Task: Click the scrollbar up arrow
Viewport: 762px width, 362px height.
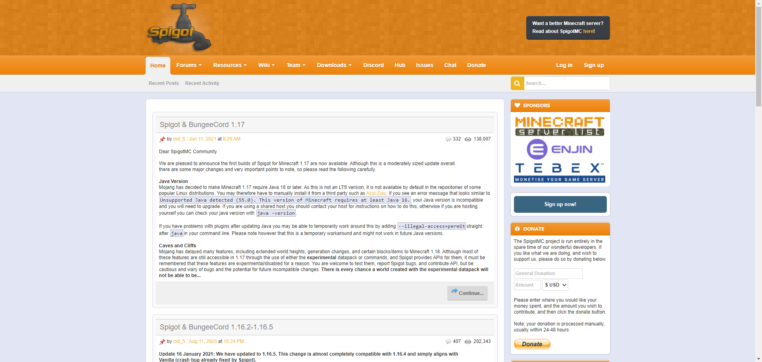Action: pyautogui.click(x=758, y=3)
